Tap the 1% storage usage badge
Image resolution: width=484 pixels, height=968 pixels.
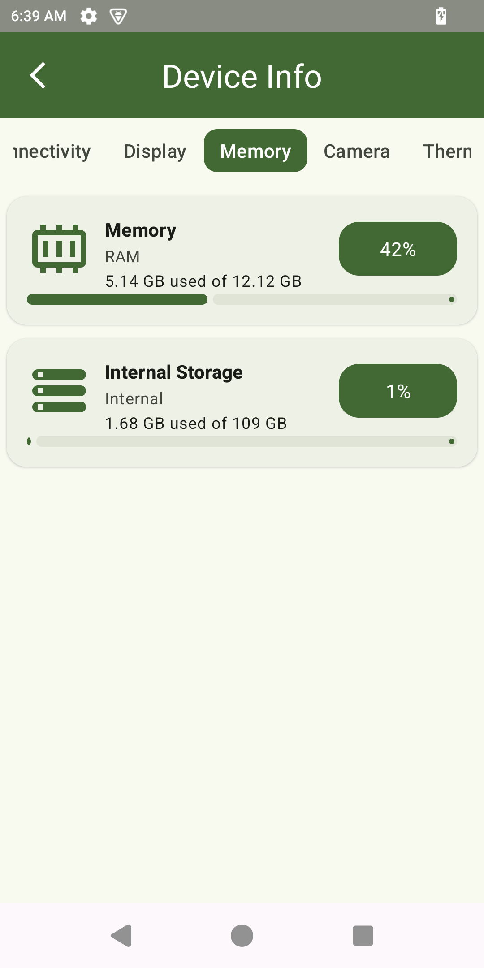pos(398,391)
